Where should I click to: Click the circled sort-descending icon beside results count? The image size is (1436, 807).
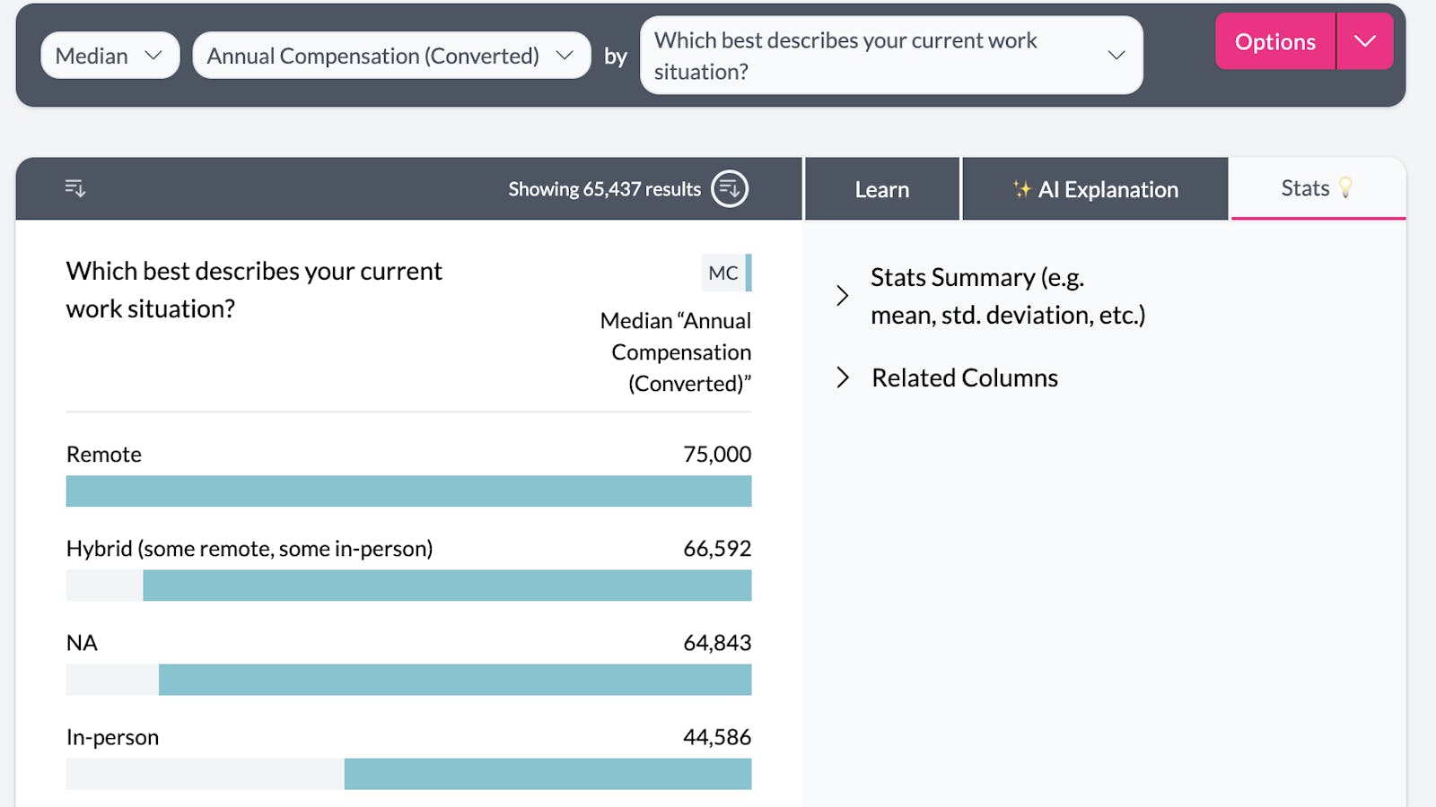729,189
